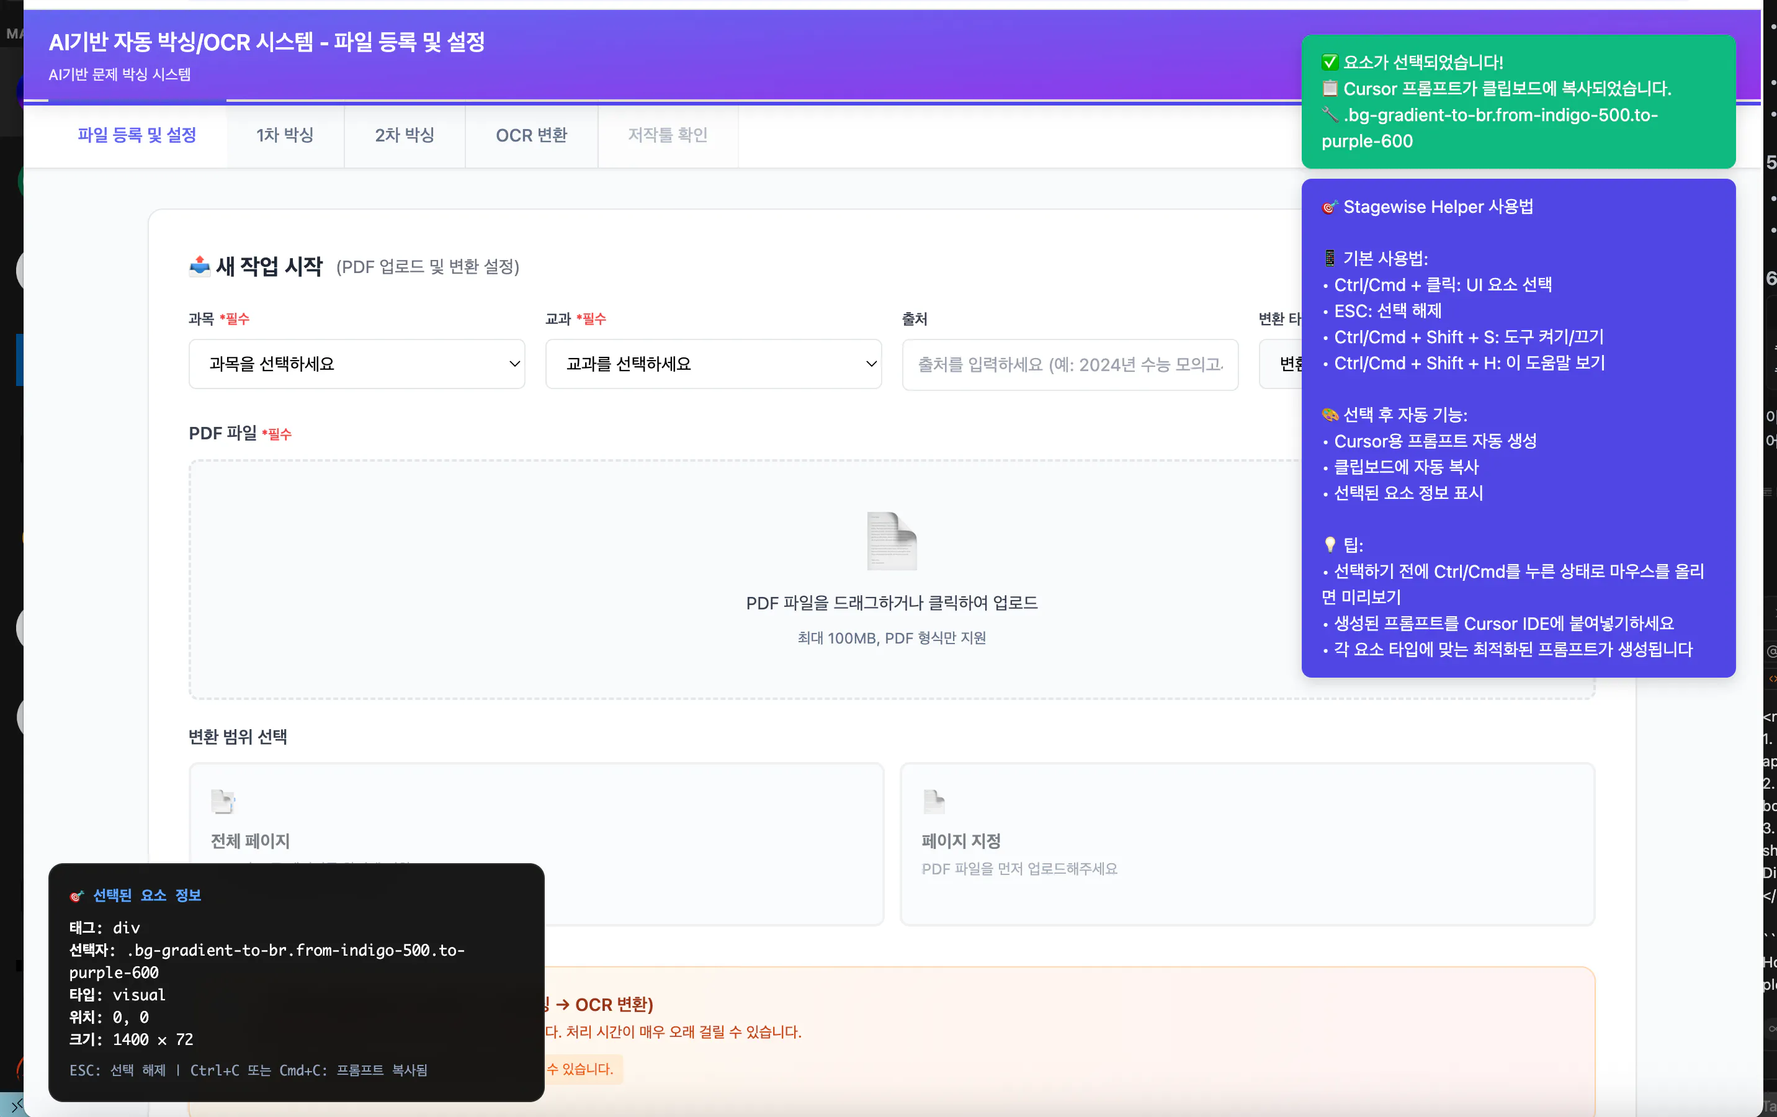The image size is (1777, 1117).
Task: Click the target icon beside Stagewise Helper 사용법
Action: [1330, 207]
